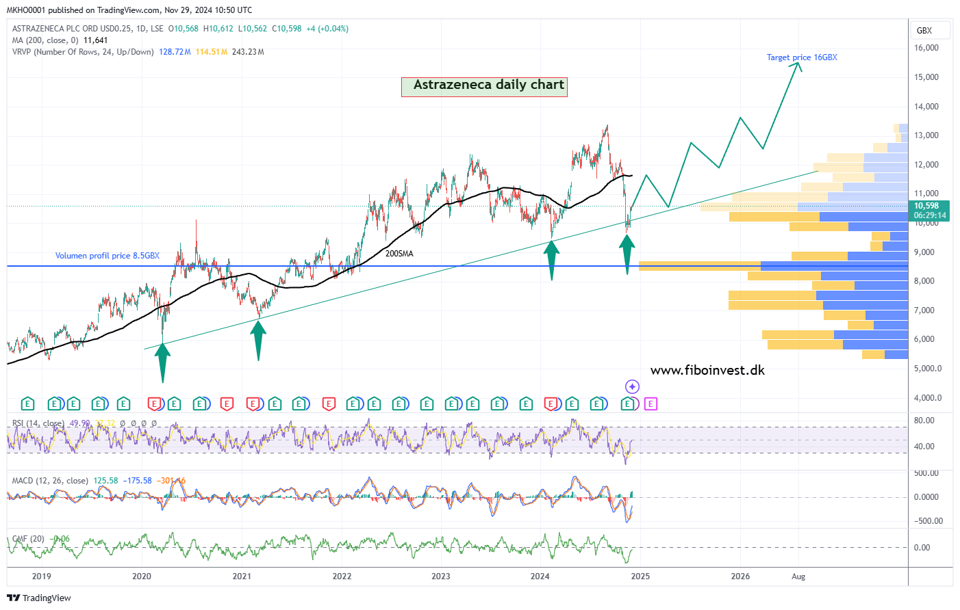The width and height of the screenshot is (960, 610).
Task: Select the RSI (14, close) indicator legend
Action: (38, 423)
